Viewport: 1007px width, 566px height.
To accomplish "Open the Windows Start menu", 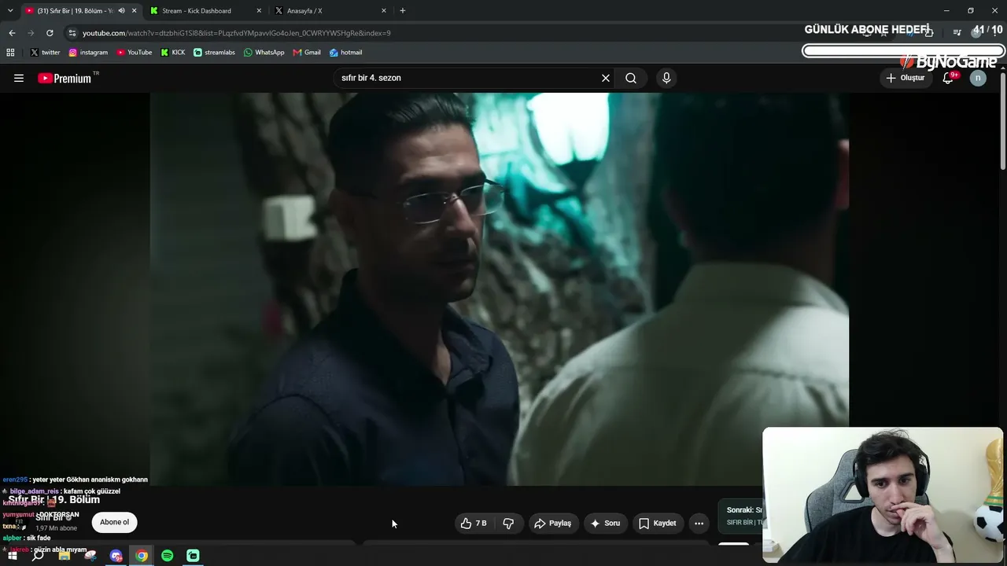I will (12, 556).
